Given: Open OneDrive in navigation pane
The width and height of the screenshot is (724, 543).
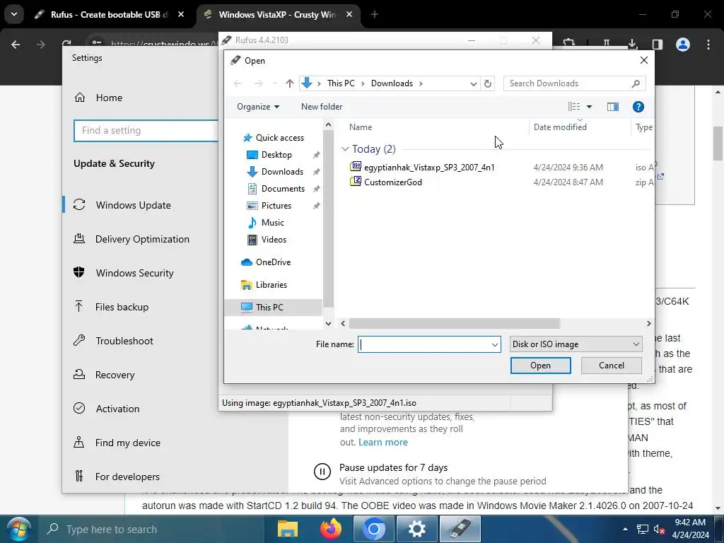Looking at the screenshot, I should 273,262.
